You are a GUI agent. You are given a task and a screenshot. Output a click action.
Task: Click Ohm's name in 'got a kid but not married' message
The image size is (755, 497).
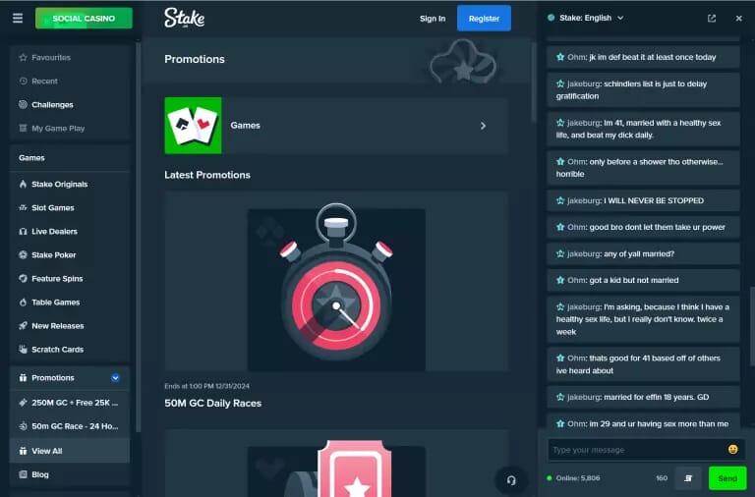click(x=576, y=280)
